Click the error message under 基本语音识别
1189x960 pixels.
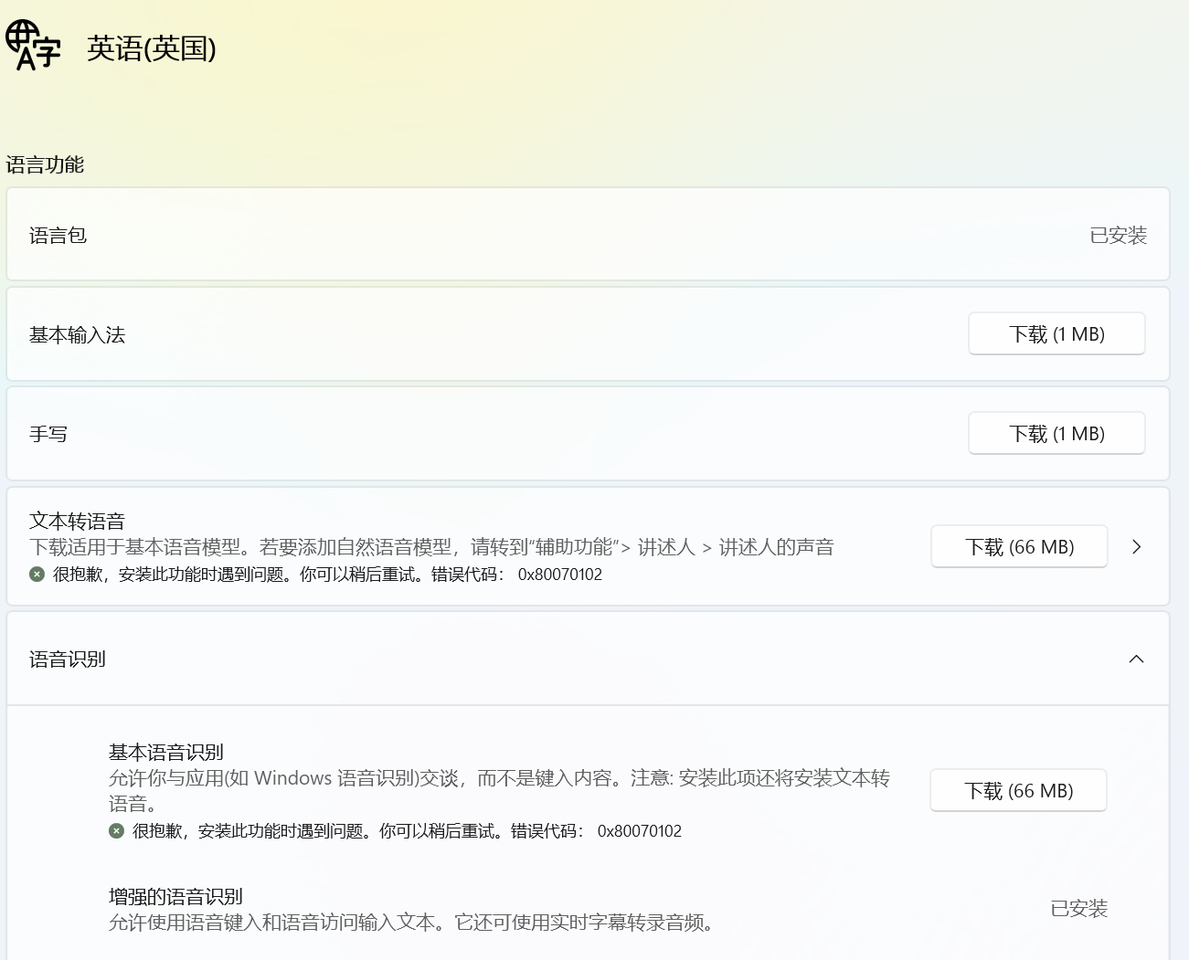point(407,831)
